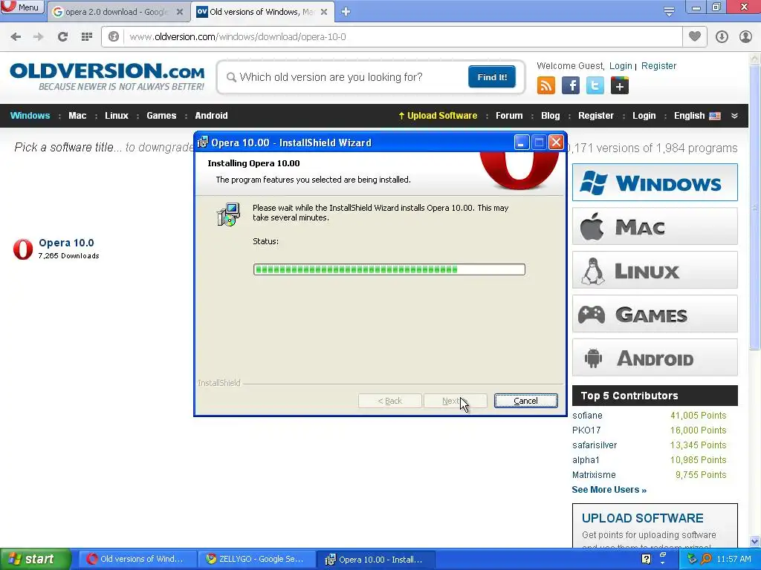
Task: Open contributor safarisilver's profile
Action: click(x=595, y=445)
